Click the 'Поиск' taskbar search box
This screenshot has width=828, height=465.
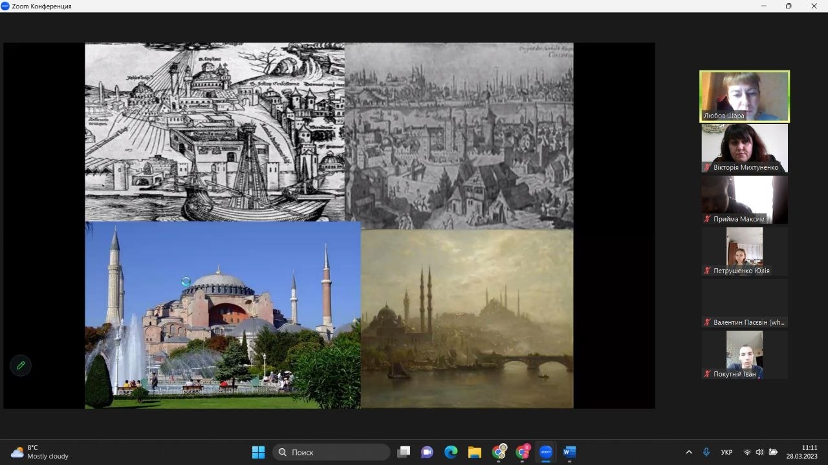331,452
